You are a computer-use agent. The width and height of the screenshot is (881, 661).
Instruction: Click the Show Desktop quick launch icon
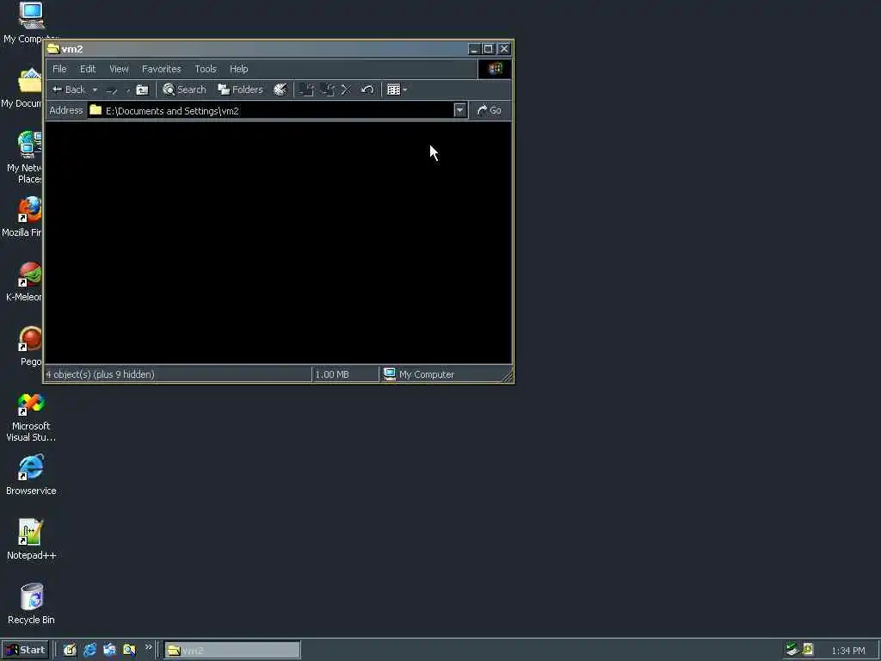[70, 651]
